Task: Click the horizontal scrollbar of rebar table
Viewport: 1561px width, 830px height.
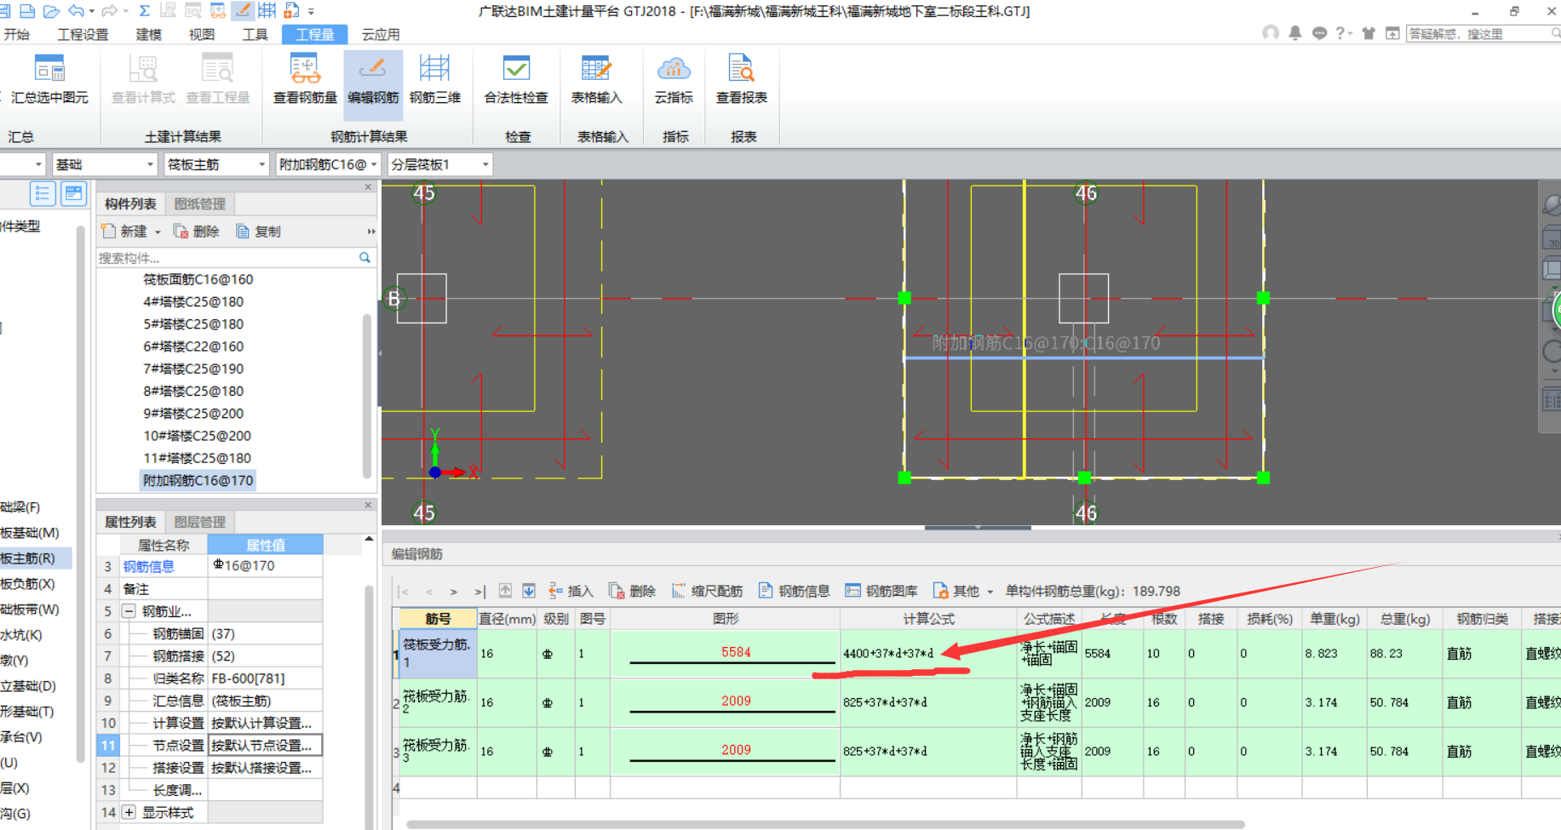Action: click(824, 824)
